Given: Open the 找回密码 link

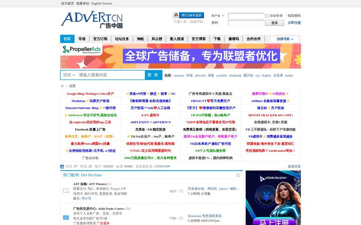Looking at the screenshot, I should [x=294, y=15].
